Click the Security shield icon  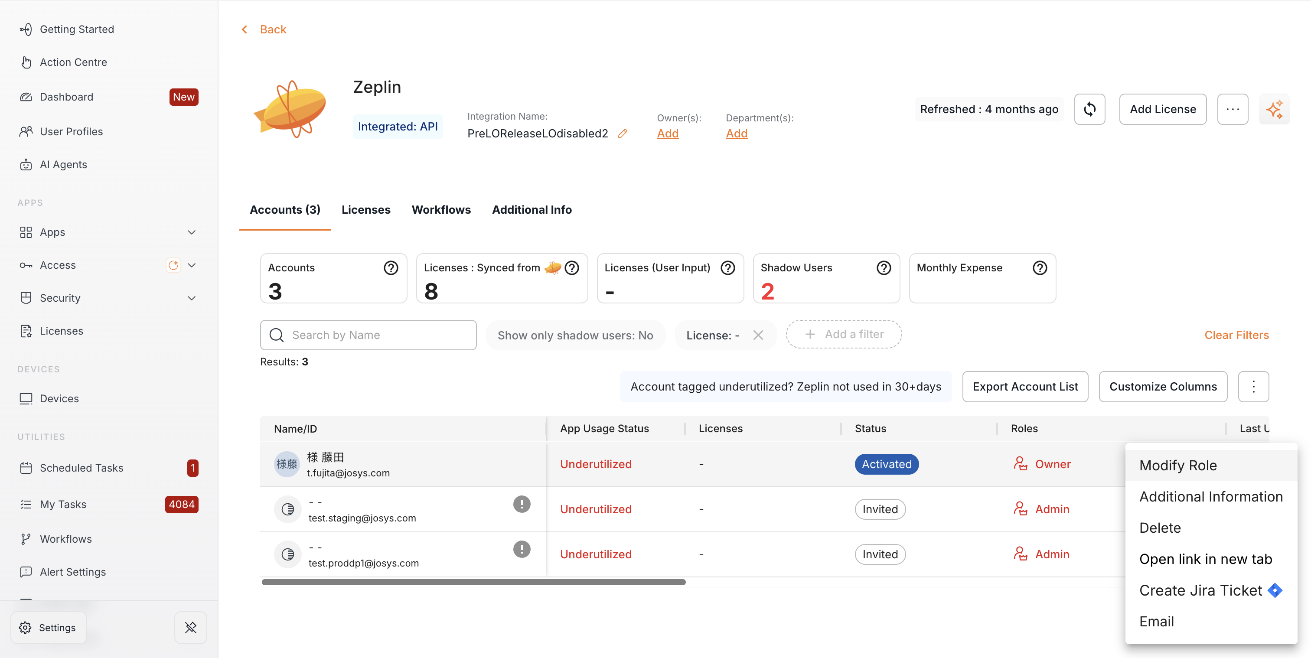tap(26, 298)
